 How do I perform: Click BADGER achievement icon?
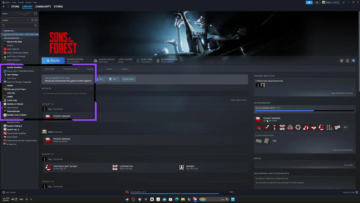click(182, 167)
